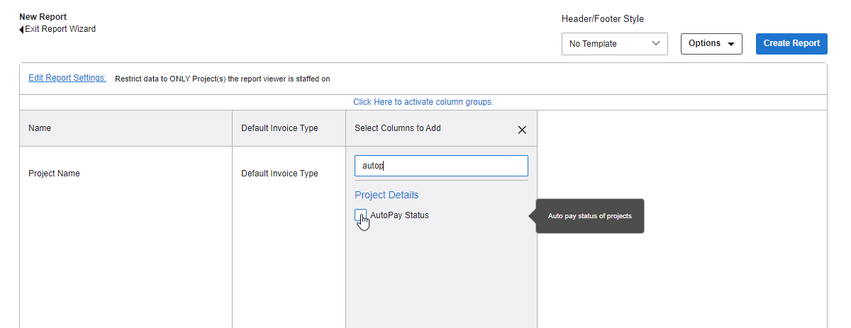Click Exit Report Wizard link
This screenshot has width=851, height=328.
[60, 29]
